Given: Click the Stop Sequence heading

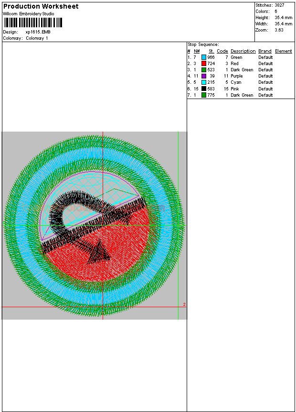Looking at the screenshot, I should 203,45.
